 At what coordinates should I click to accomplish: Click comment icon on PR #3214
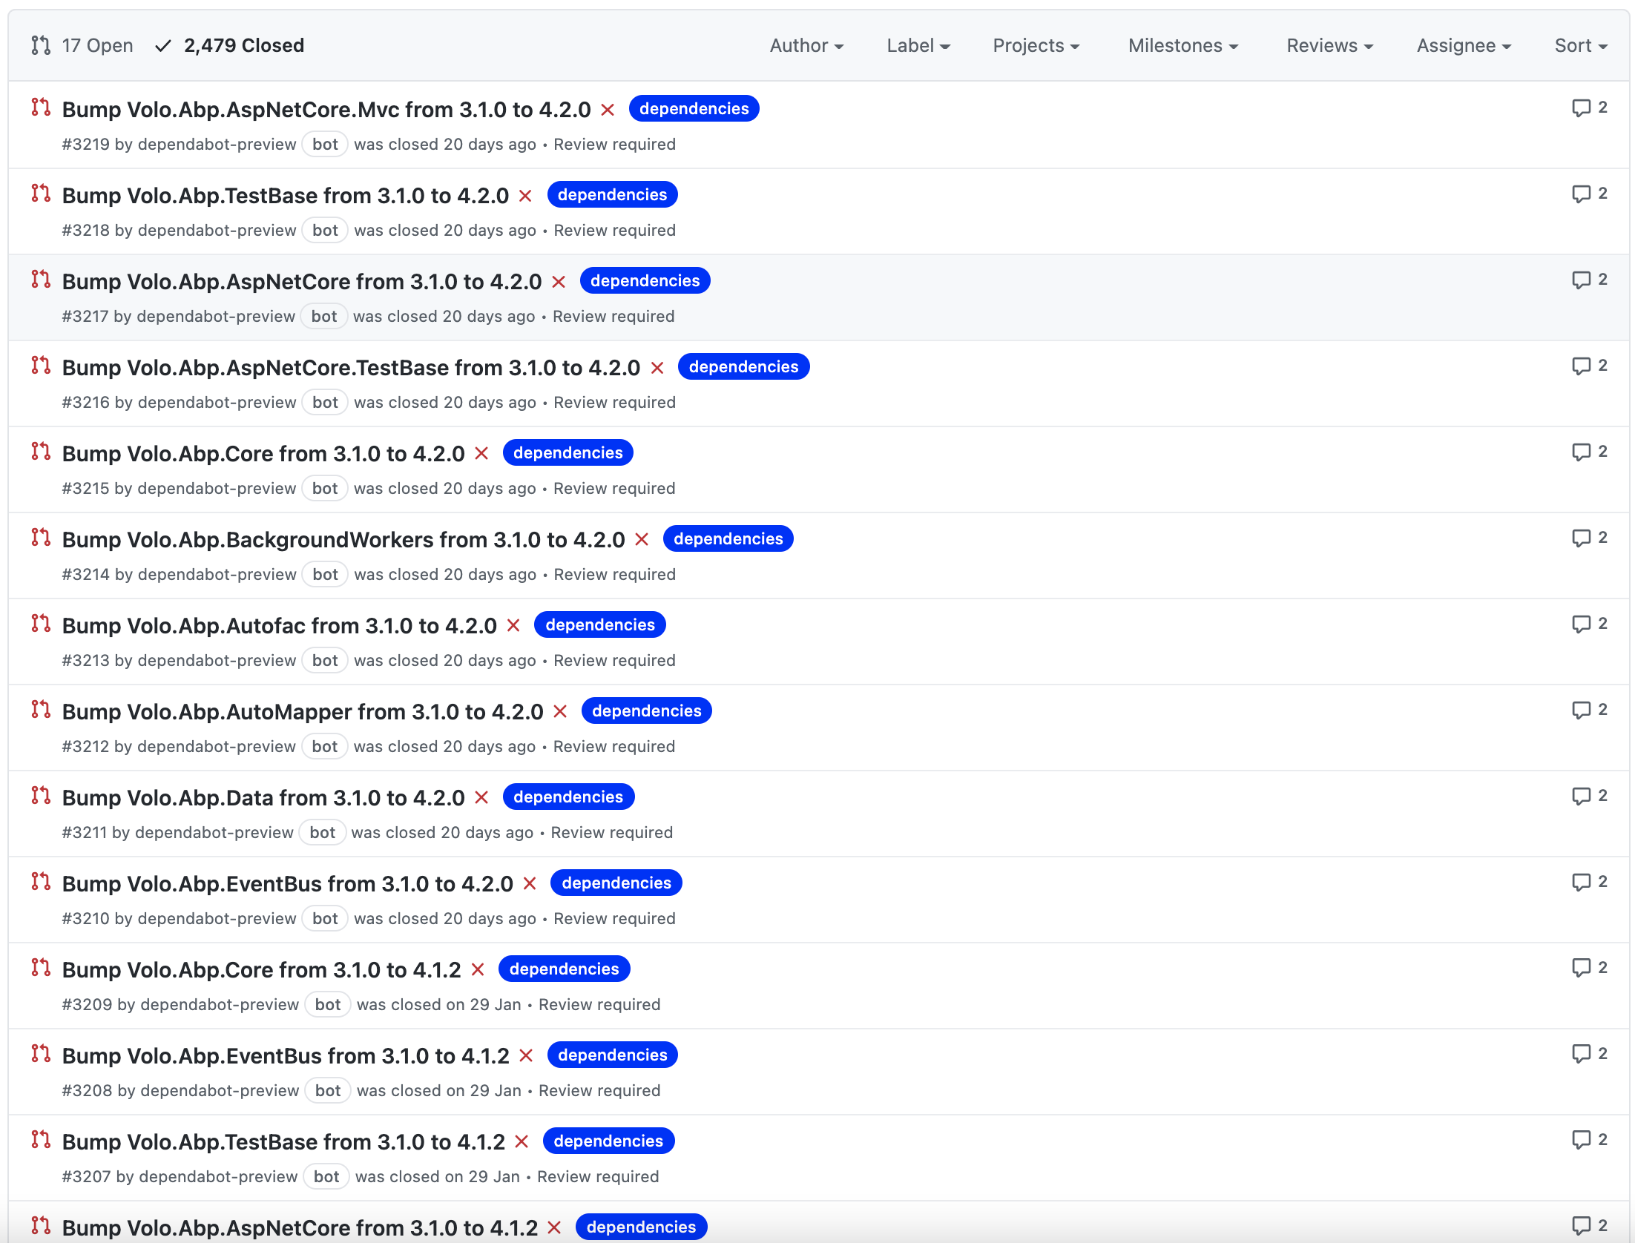(x=1581, y=538)
